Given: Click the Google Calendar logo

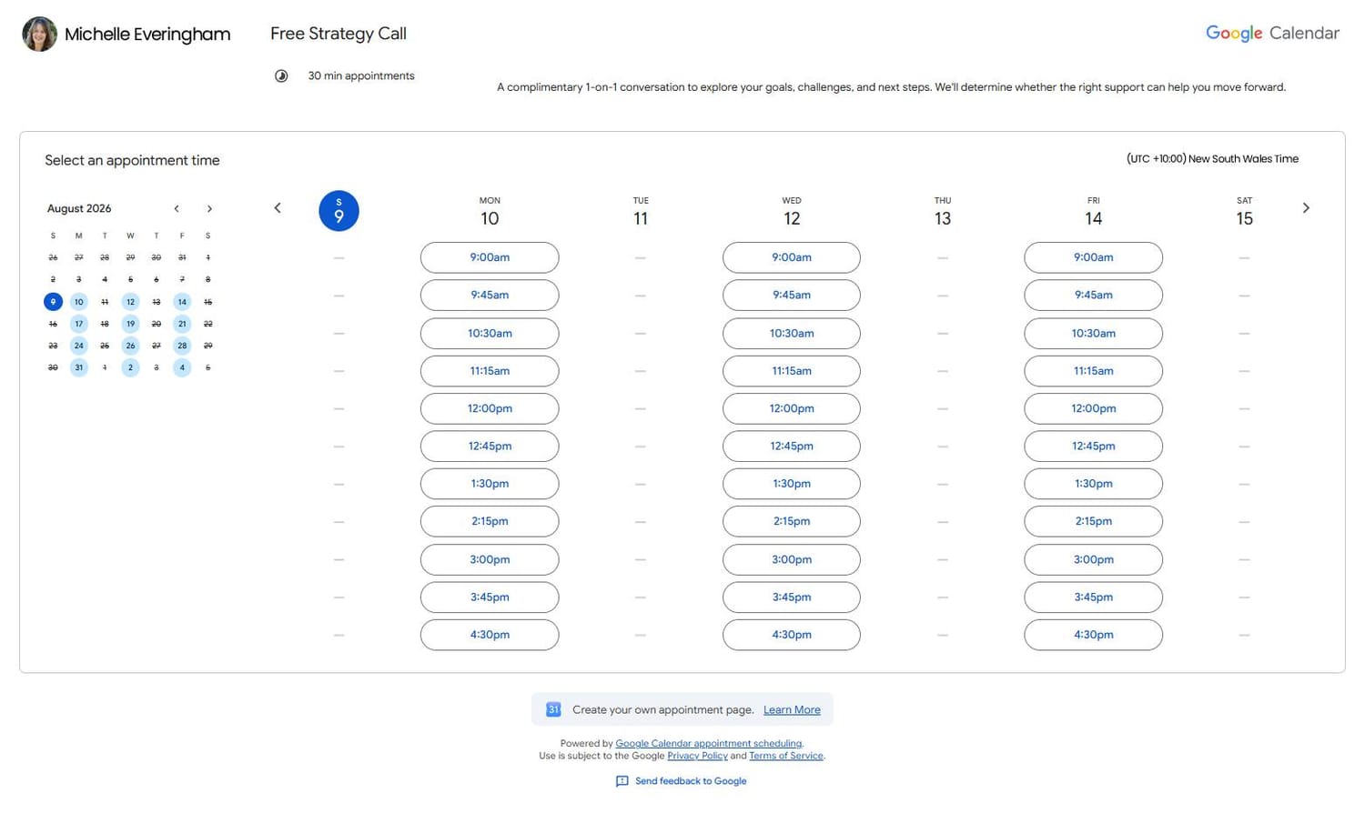Looking at the screenshot, I should [x=1272, y=34].
